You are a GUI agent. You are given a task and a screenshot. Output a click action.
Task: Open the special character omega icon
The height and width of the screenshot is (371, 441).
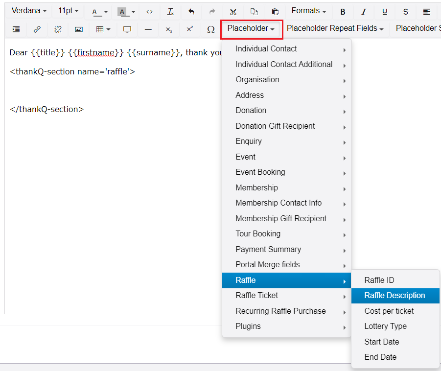point(211,29)
